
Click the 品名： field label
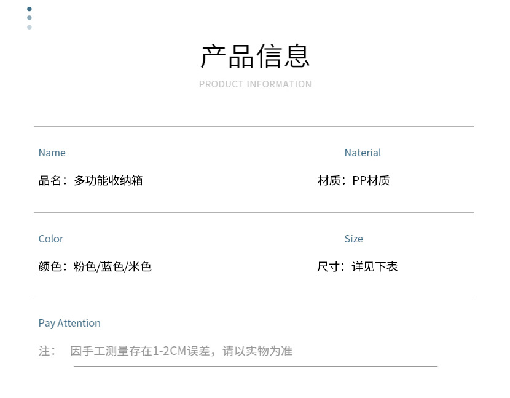pyautogui.click(x=53, y=180)
